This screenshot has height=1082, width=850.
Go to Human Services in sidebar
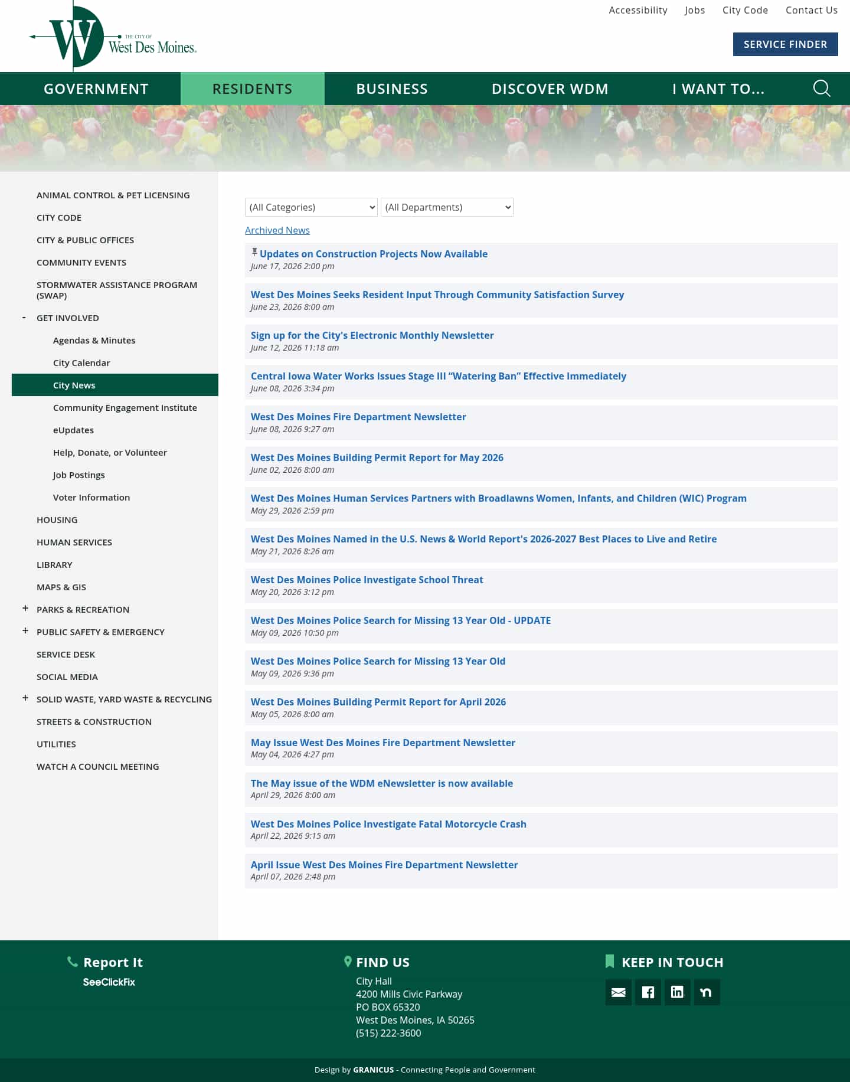point(74,542)
